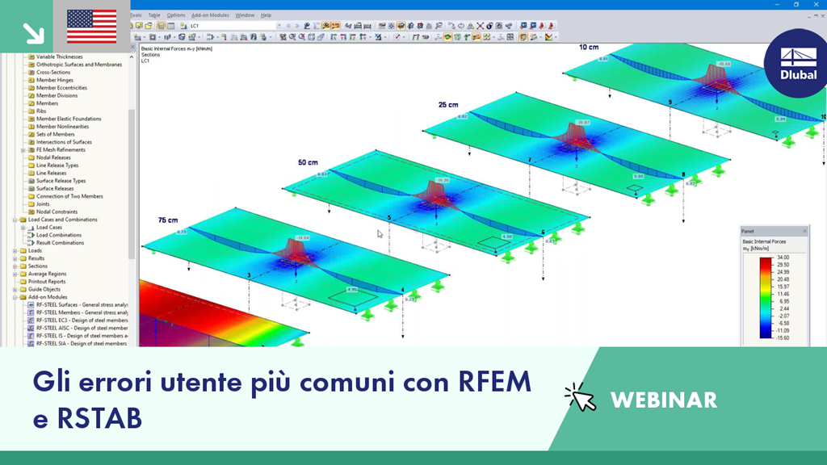Toggle colored isosurface results display icon
The width and height of the screenshot is (827, 465).
[447, 37]
